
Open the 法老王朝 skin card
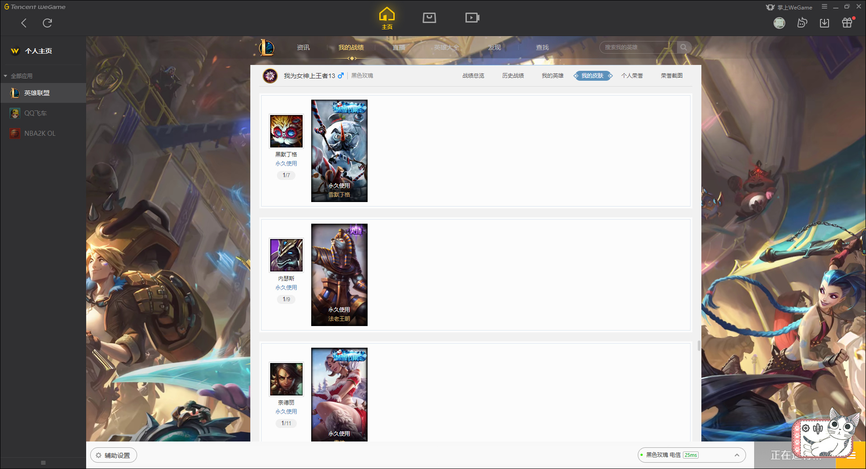[x=339, y=275]
